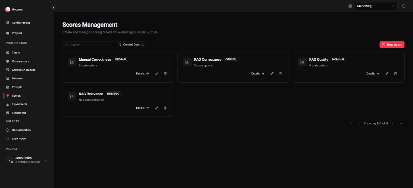Click the edit pencil icon for RAG Quality
The image size is (413, 188).
click(387, 74)
